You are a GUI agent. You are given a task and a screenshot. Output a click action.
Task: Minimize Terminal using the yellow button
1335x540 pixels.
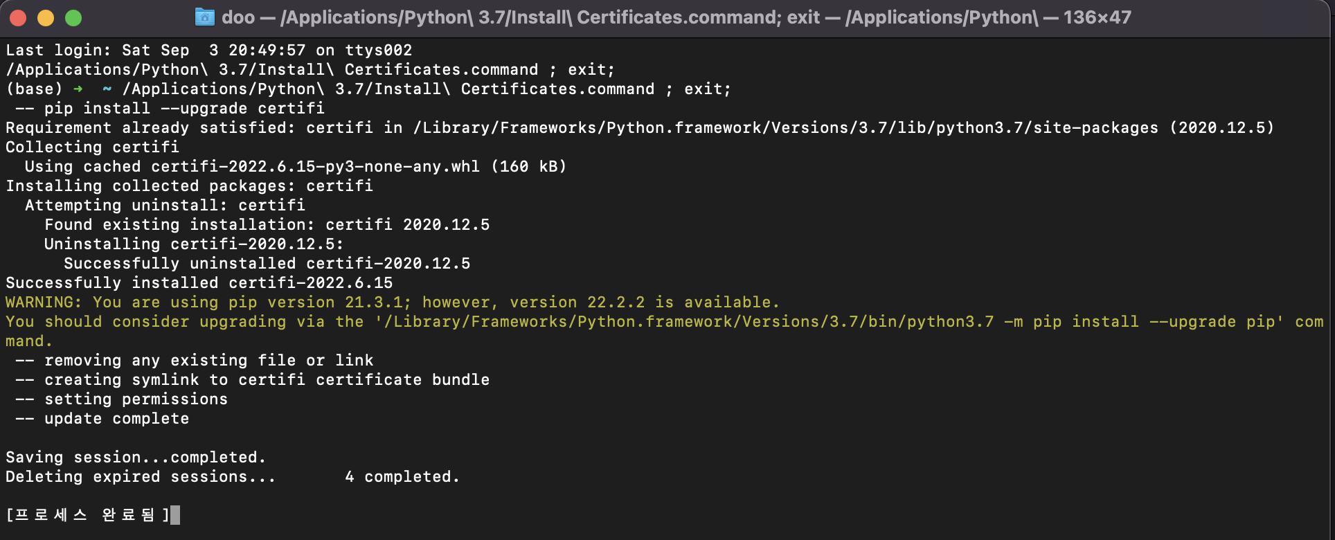point(46,18)
